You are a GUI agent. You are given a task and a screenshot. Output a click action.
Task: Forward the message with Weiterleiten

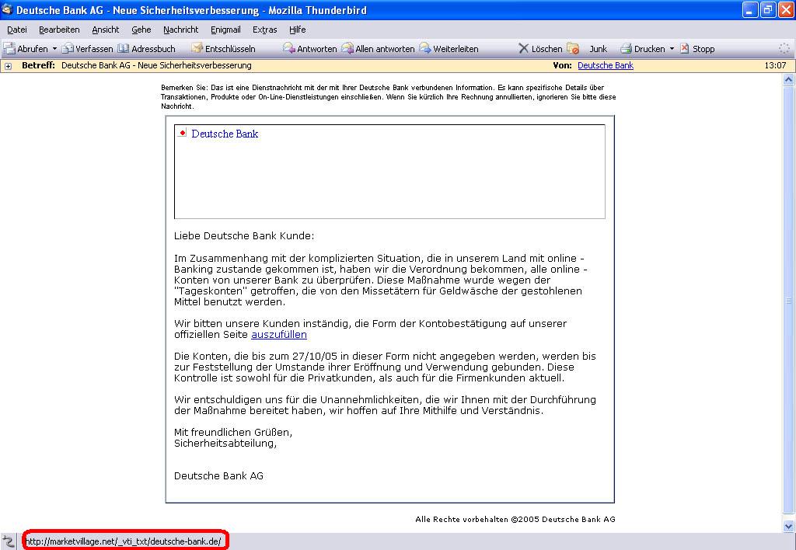click(449, 49)
